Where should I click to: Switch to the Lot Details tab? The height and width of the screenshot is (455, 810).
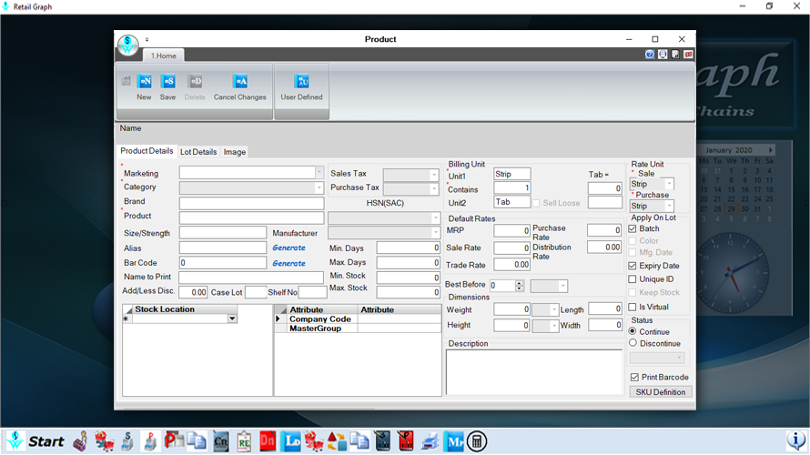coord(198,152)
